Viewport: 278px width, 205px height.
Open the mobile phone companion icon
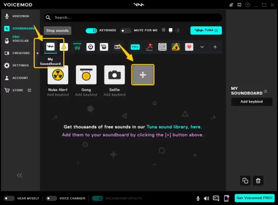[227, 198]
